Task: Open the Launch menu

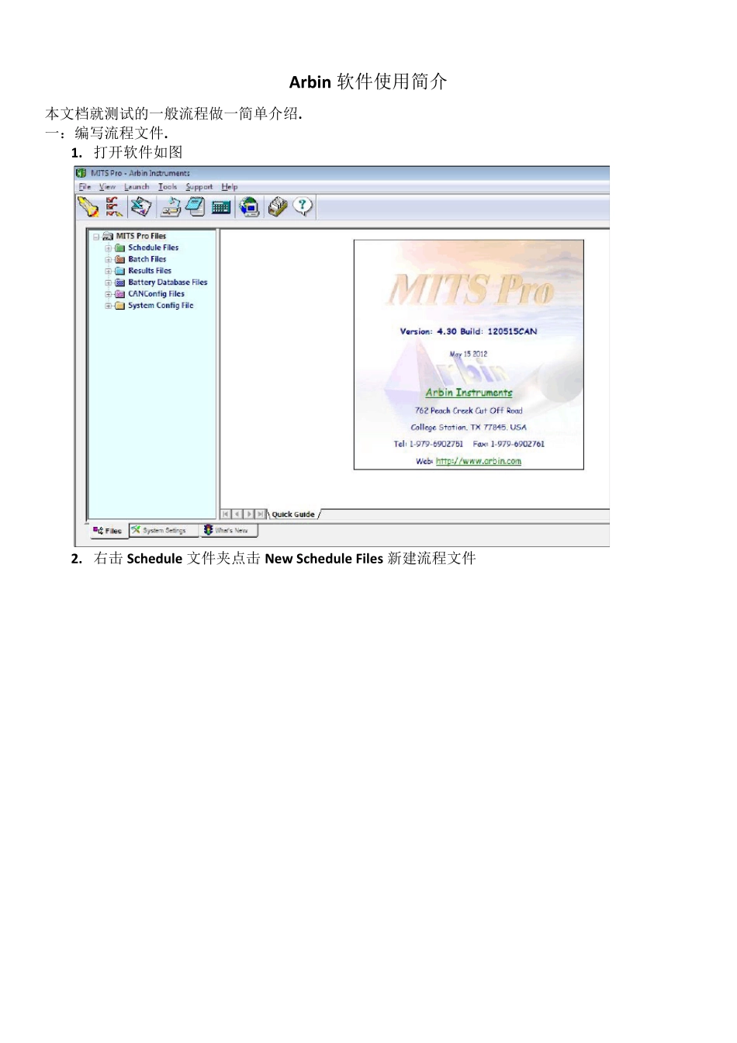Action: 137,187
